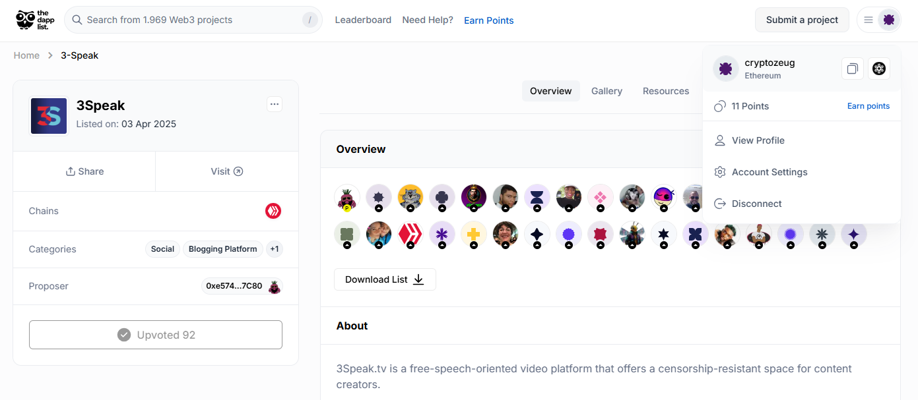Click the red Hive logo upvoter avatar
The width and height of the screenshot is (918, 400).
pyautogui.click(x=410, y=234)
